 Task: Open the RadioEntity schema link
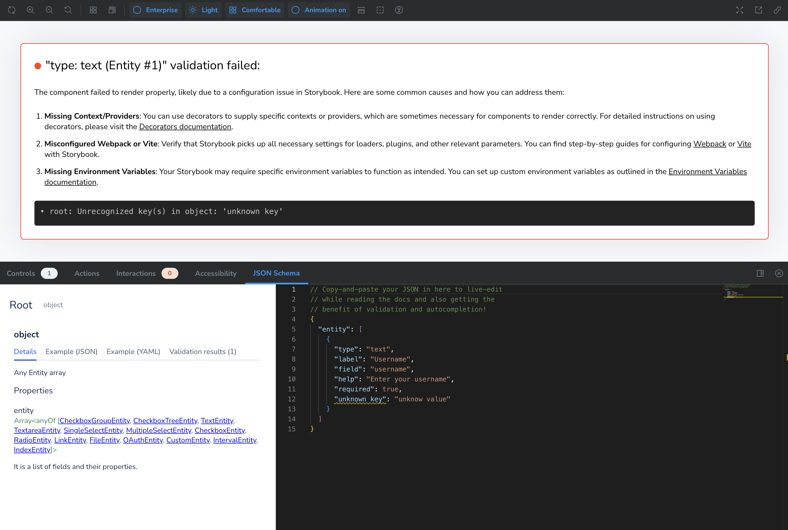coord(32,440)
